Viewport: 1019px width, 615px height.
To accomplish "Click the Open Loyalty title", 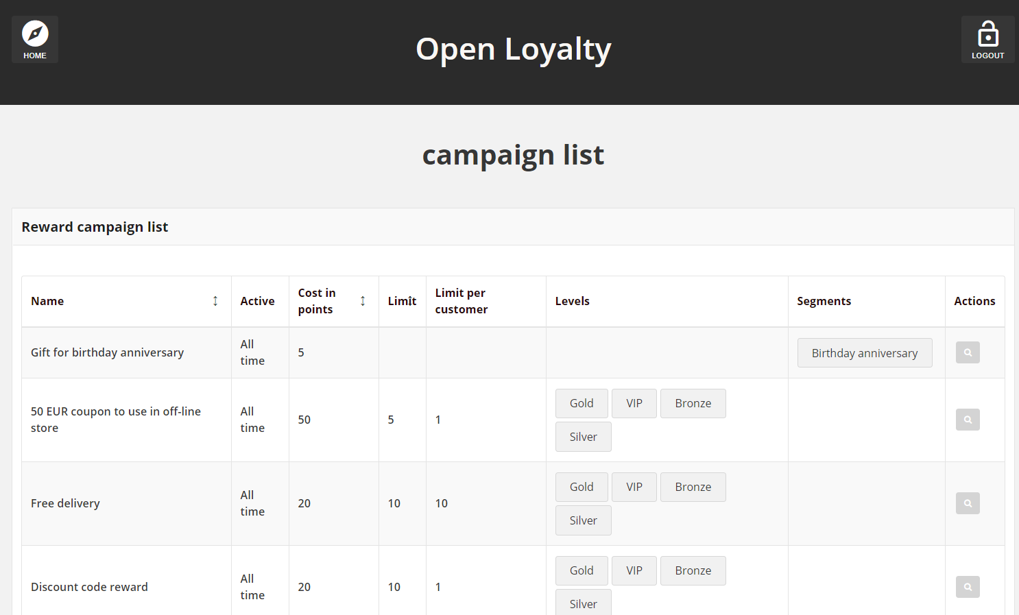I will (513, 49).
